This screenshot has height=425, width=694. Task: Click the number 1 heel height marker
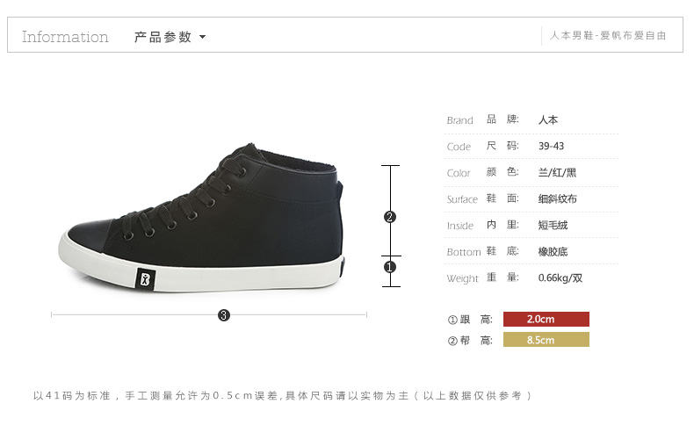(x=389, y=267)
